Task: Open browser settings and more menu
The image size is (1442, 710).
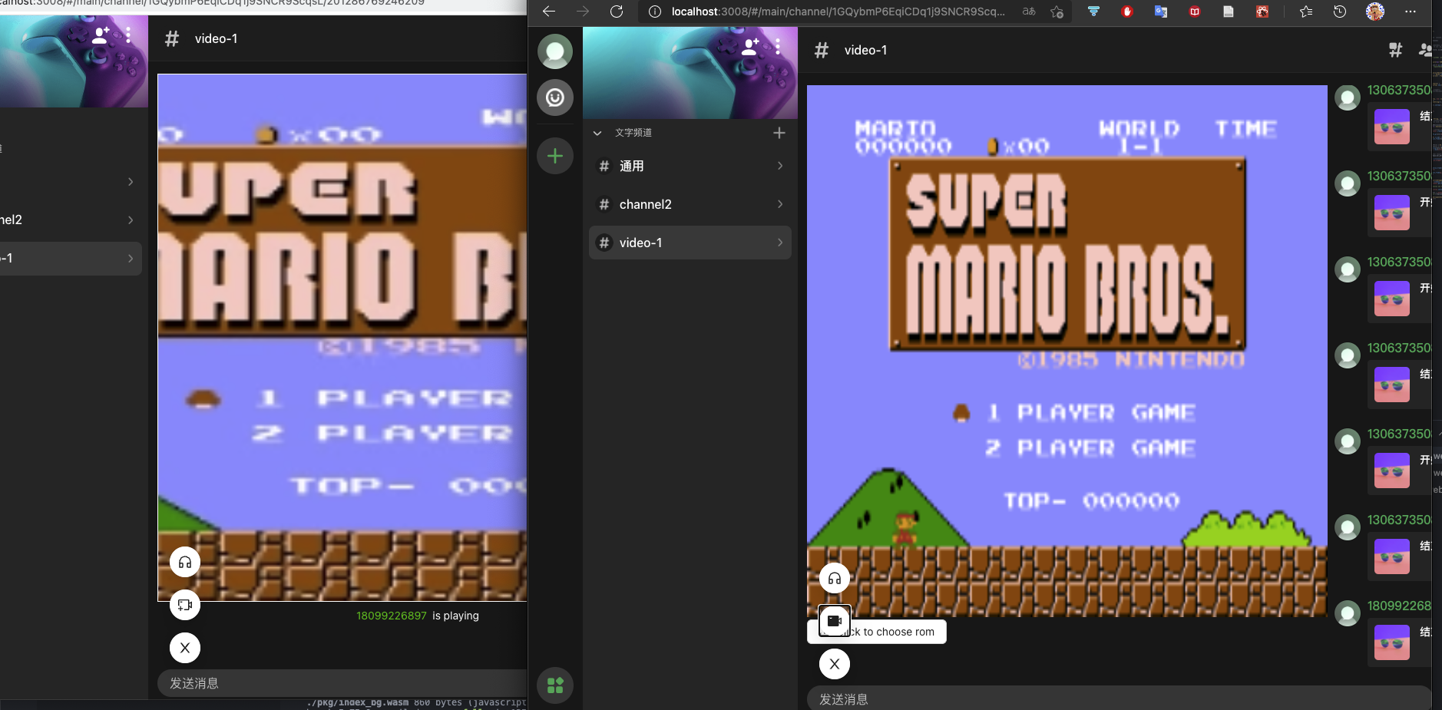Action: (1411, 12)
